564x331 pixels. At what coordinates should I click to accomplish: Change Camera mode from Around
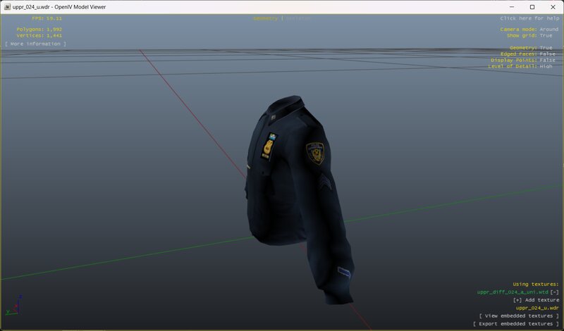pos(529,30)
